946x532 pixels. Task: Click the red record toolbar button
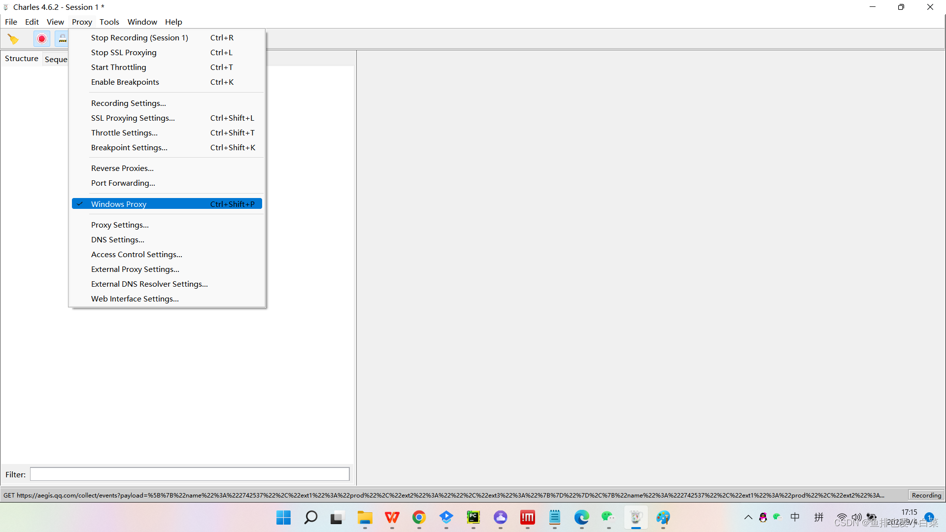42,38
